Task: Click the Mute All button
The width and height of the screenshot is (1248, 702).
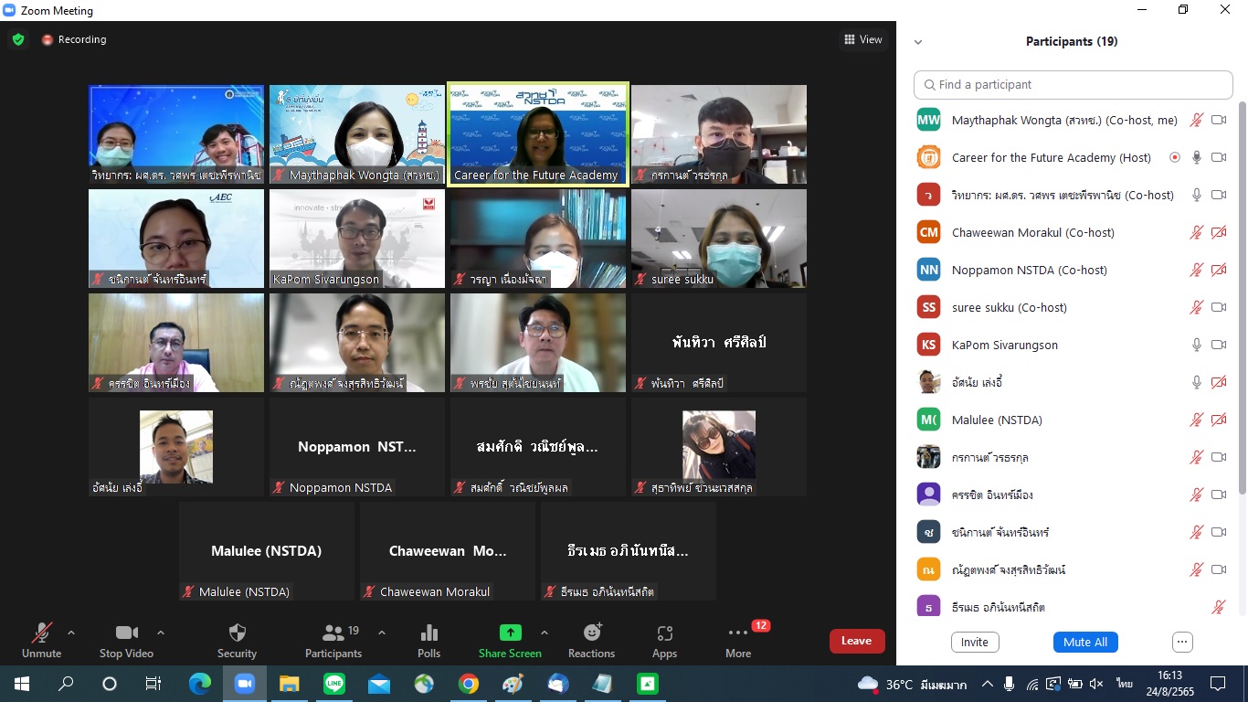Action: point(1085,642)
